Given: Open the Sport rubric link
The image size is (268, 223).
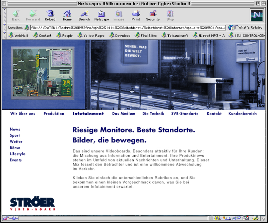Looking at the screenshot, I should 15,135.
